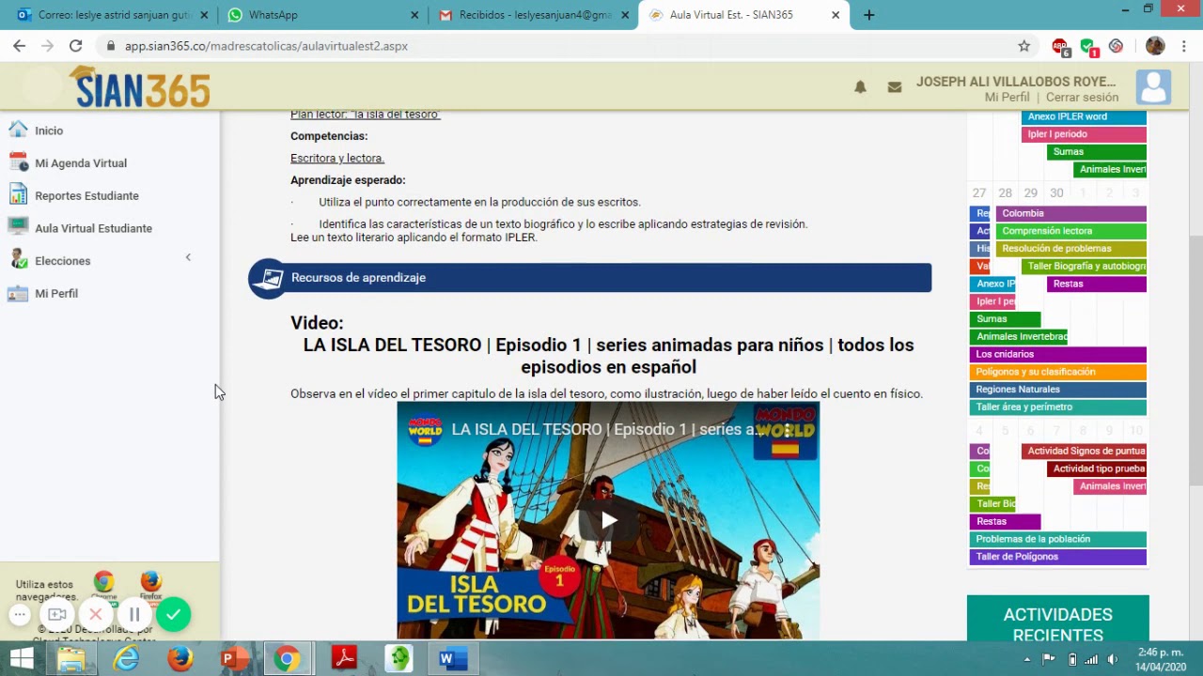Viewport: 1203px width, 676px height.
Task: Open File Explorer from the taskbar
Action: point(71,659)
